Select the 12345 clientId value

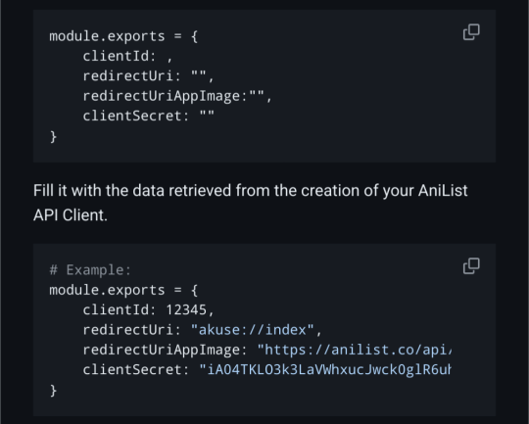point(186,310)
